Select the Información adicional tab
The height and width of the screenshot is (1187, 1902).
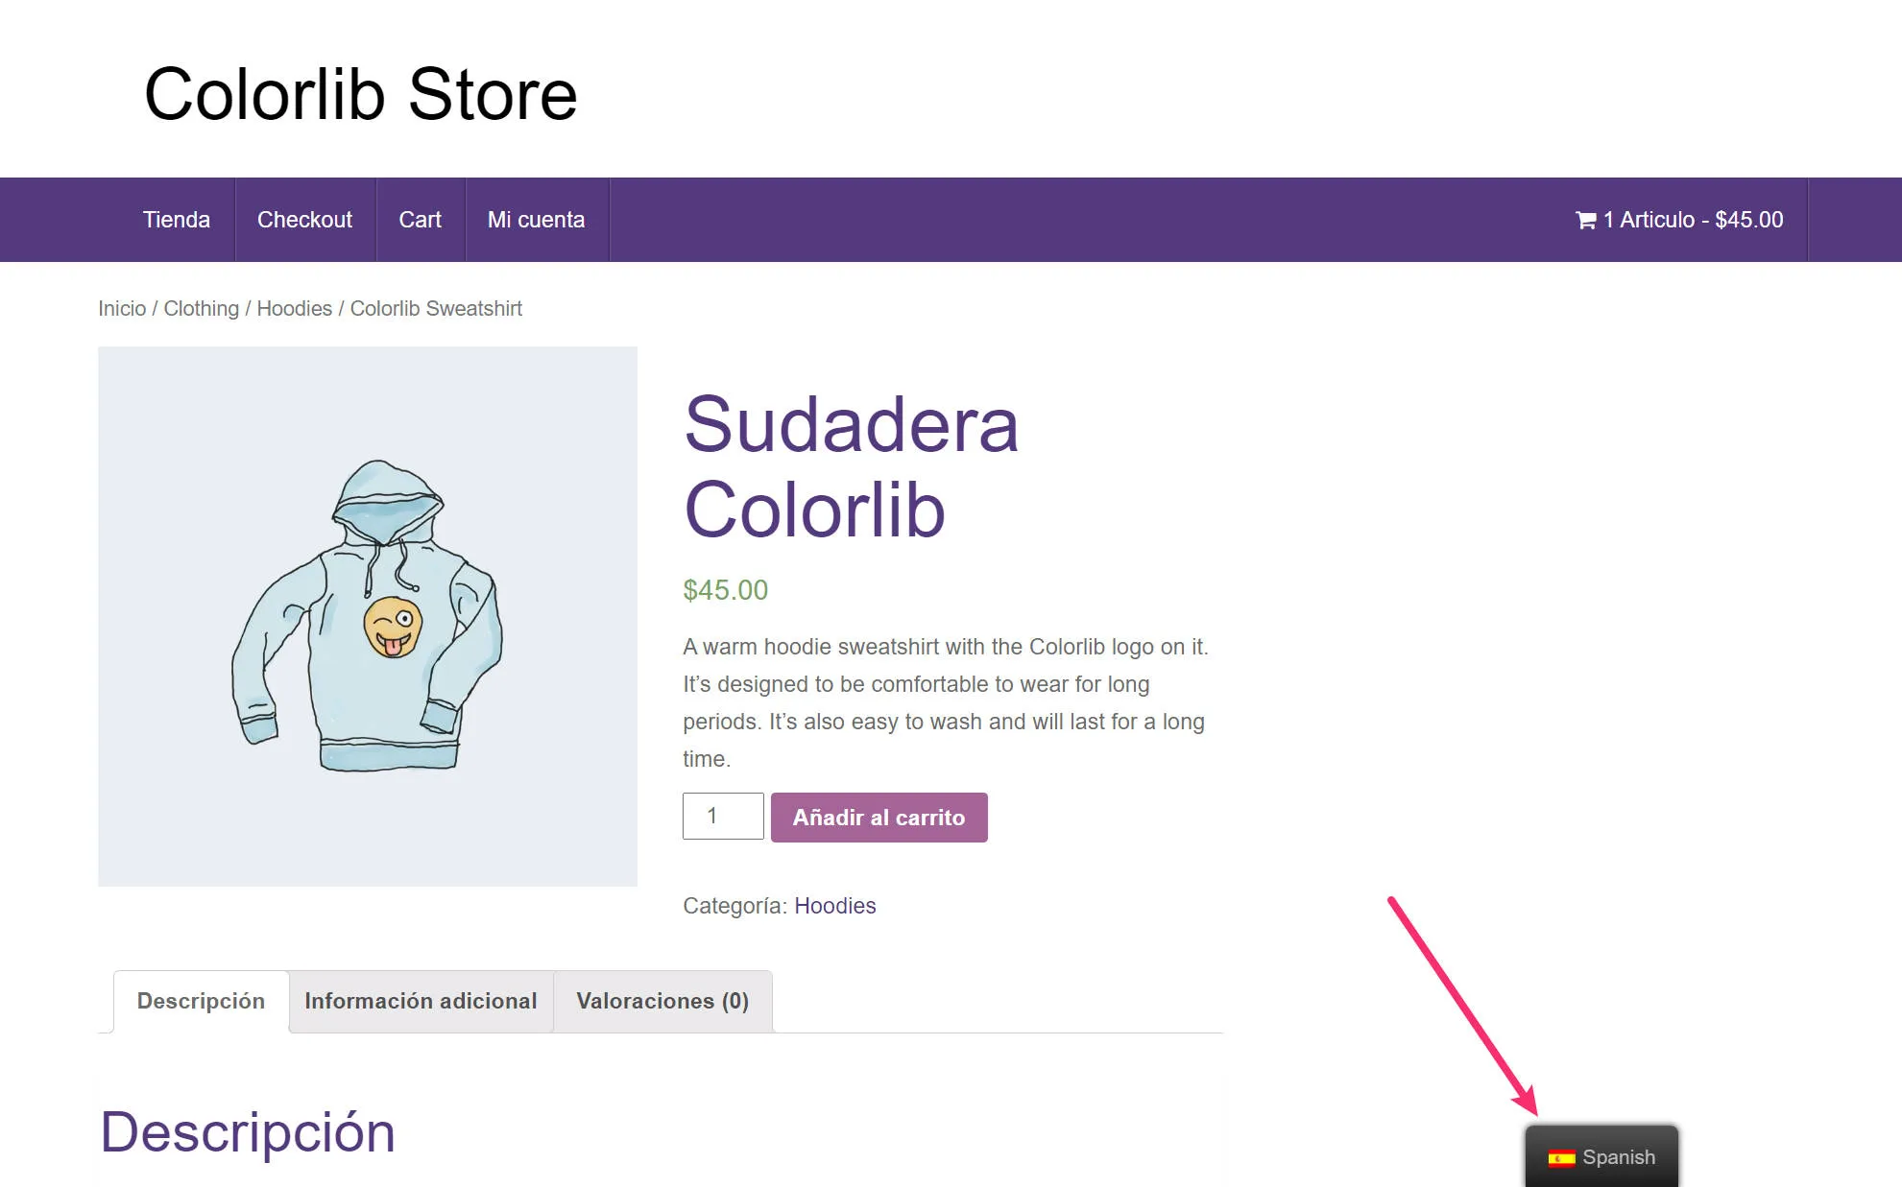(x=421, y=1001)
